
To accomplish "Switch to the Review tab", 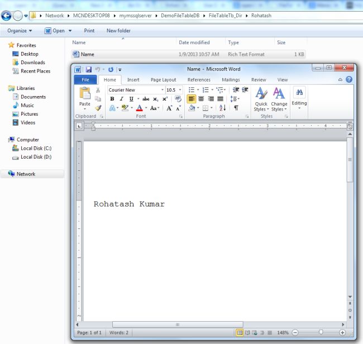I will click(259, 80).
